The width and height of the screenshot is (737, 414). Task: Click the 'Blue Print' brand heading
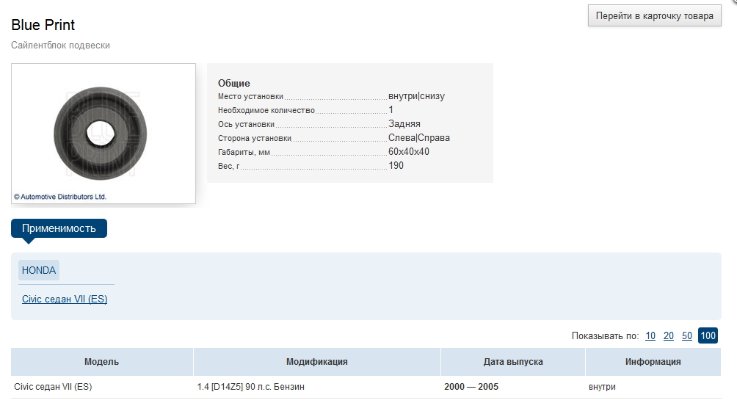[x=43, y=25]
